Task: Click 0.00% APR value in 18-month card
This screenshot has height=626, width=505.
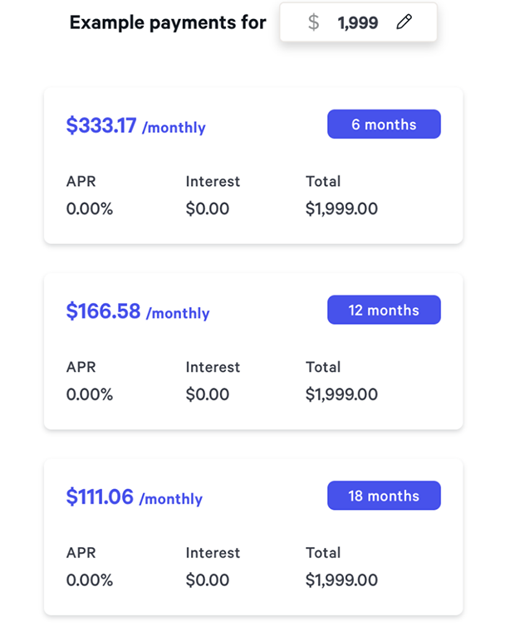Action: (90, 580)
